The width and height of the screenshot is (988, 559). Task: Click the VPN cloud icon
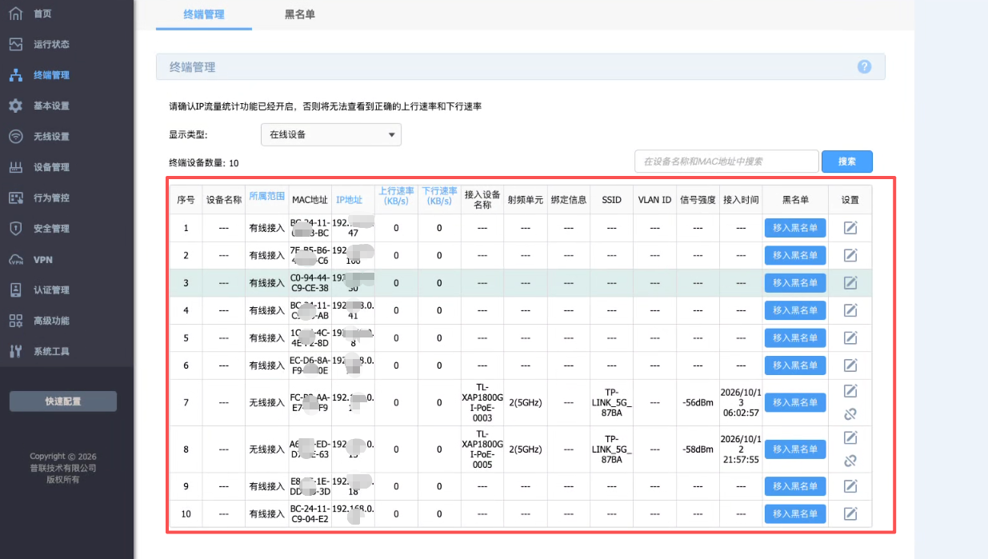(16, 259)
